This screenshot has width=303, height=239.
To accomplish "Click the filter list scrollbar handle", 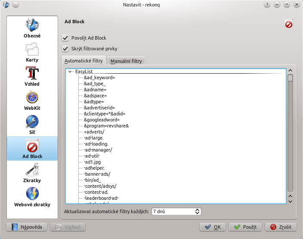I will point(290,78).
